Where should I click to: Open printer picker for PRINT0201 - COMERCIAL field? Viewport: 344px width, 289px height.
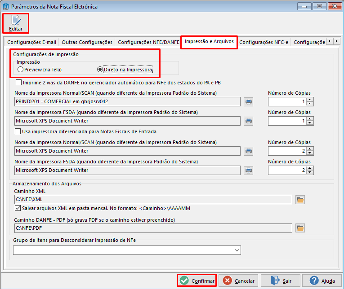click(248, 102)
